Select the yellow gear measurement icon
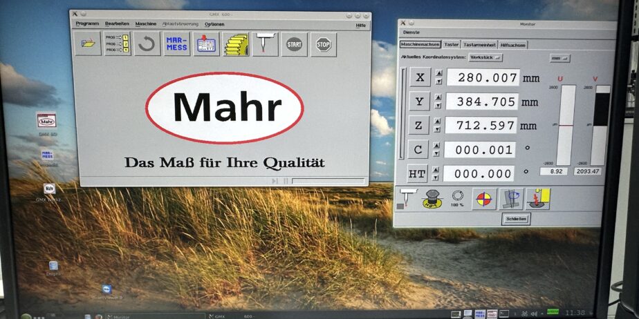639x319 pixels. point(236,44)
